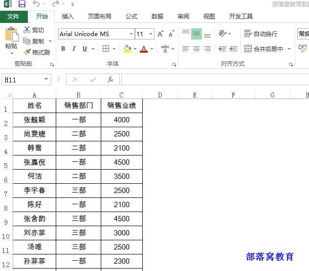Switch to the 插入 ribbon tab
Screen dimensions: 309x271
[x=68, y=17]
